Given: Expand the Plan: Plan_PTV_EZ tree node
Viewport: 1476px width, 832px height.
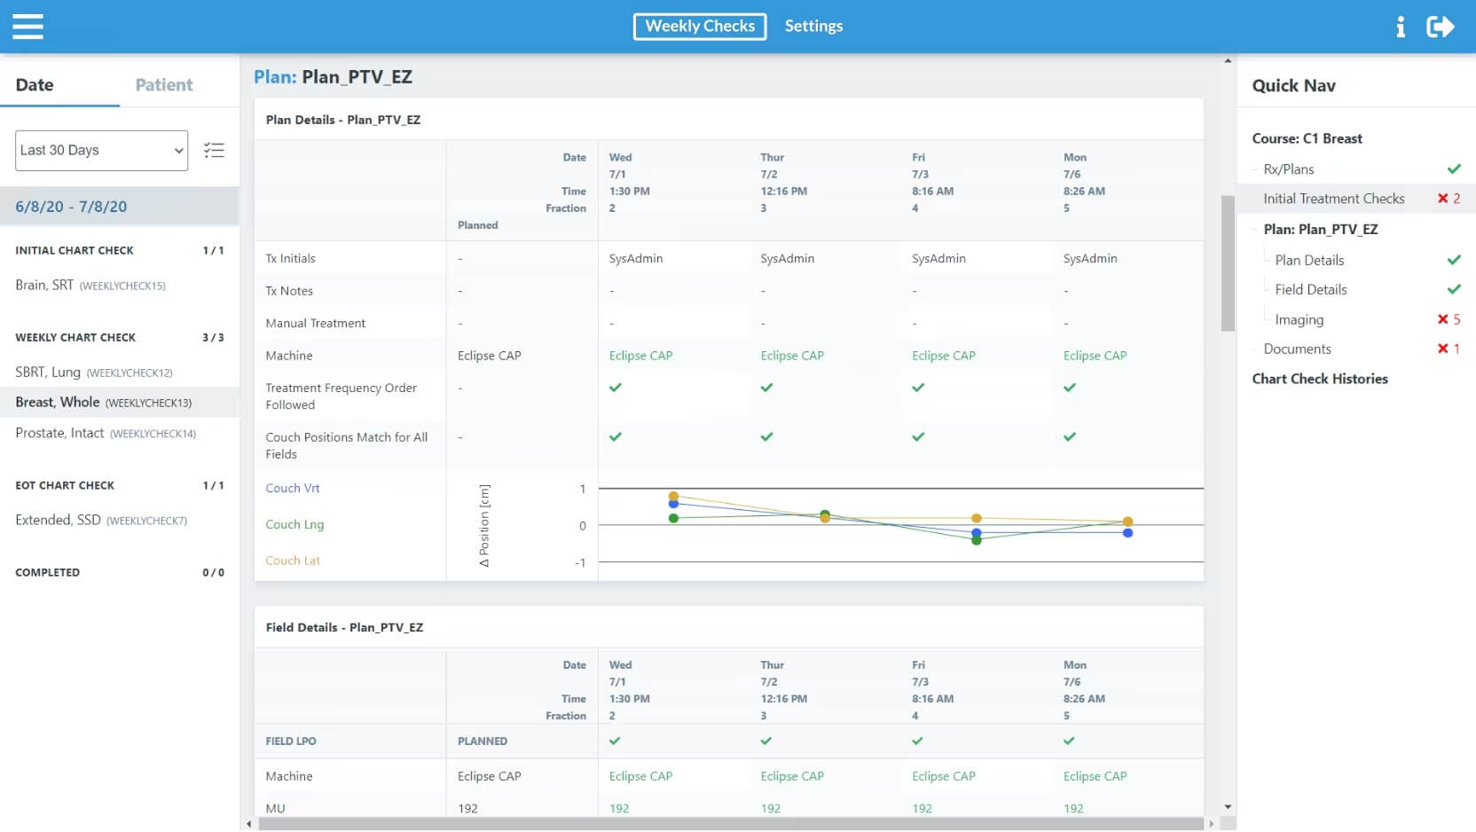Looking at the screenshot, I should point(1320,229).
